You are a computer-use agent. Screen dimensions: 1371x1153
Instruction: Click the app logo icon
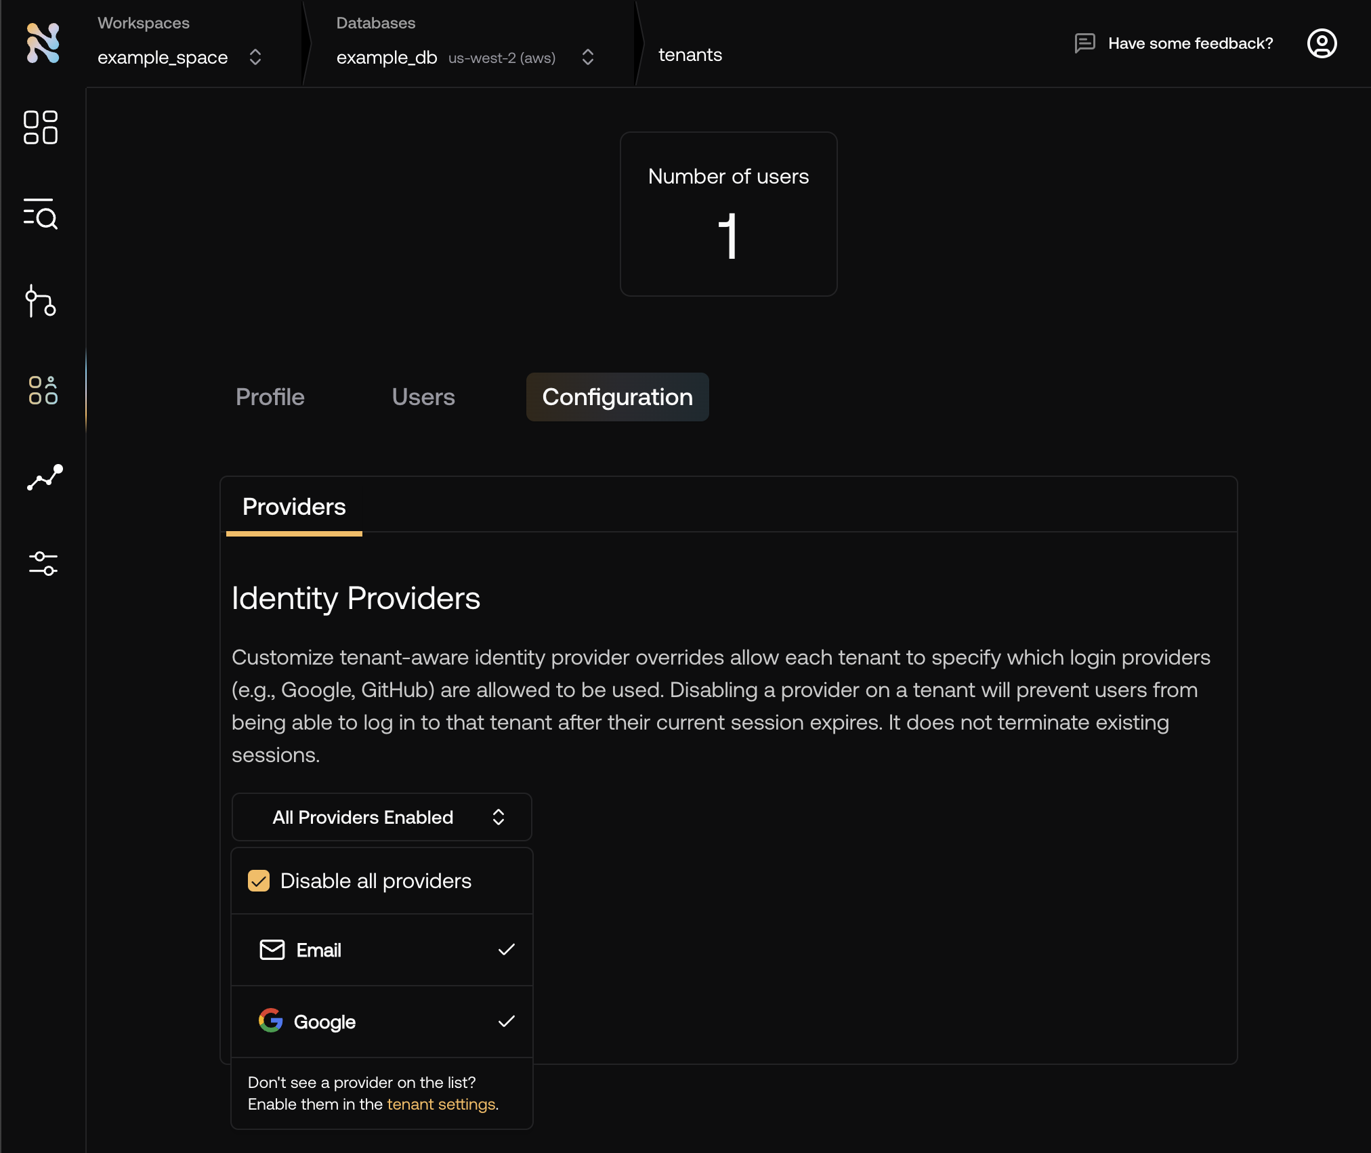click(43, 43)
